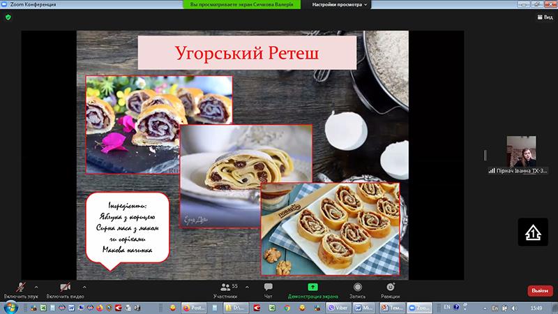The width and height of the screenshot is (558, 314).
Task: Start recording with the Запись button
Action: (x=357, y=290)
